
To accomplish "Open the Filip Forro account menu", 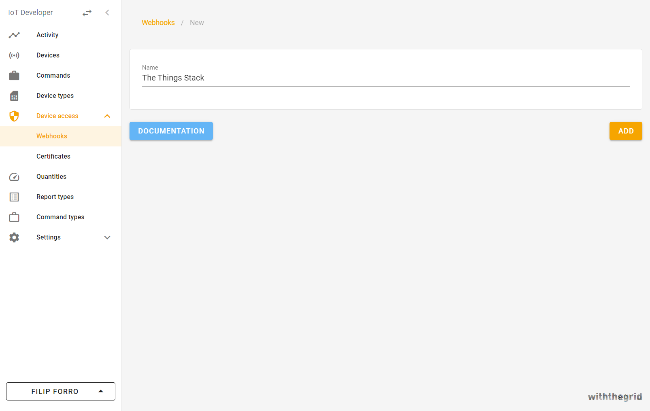I will [60, 391].
